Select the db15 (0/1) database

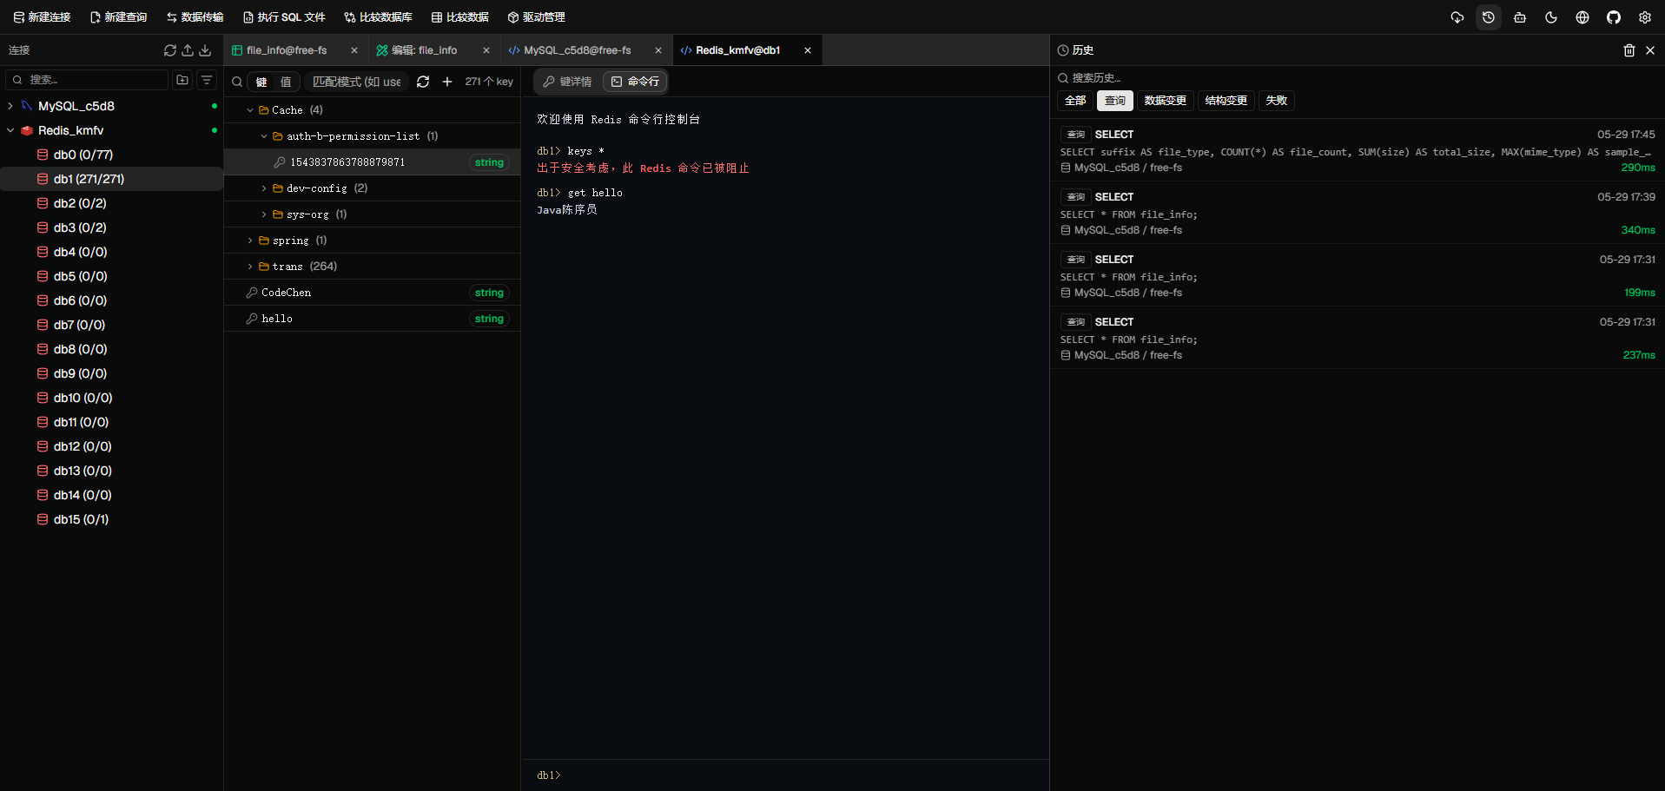[x=112, y=519]
